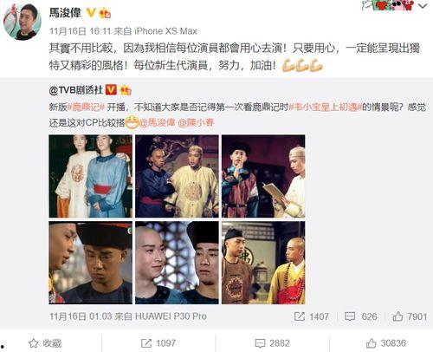Click comment icon showing 626 in quoted post
The image size is (433, 352).
[350, 316]
